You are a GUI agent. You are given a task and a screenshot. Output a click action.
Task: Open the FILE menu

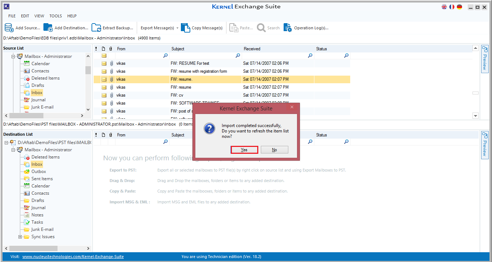pyautogui.click(x=12, y=16)
